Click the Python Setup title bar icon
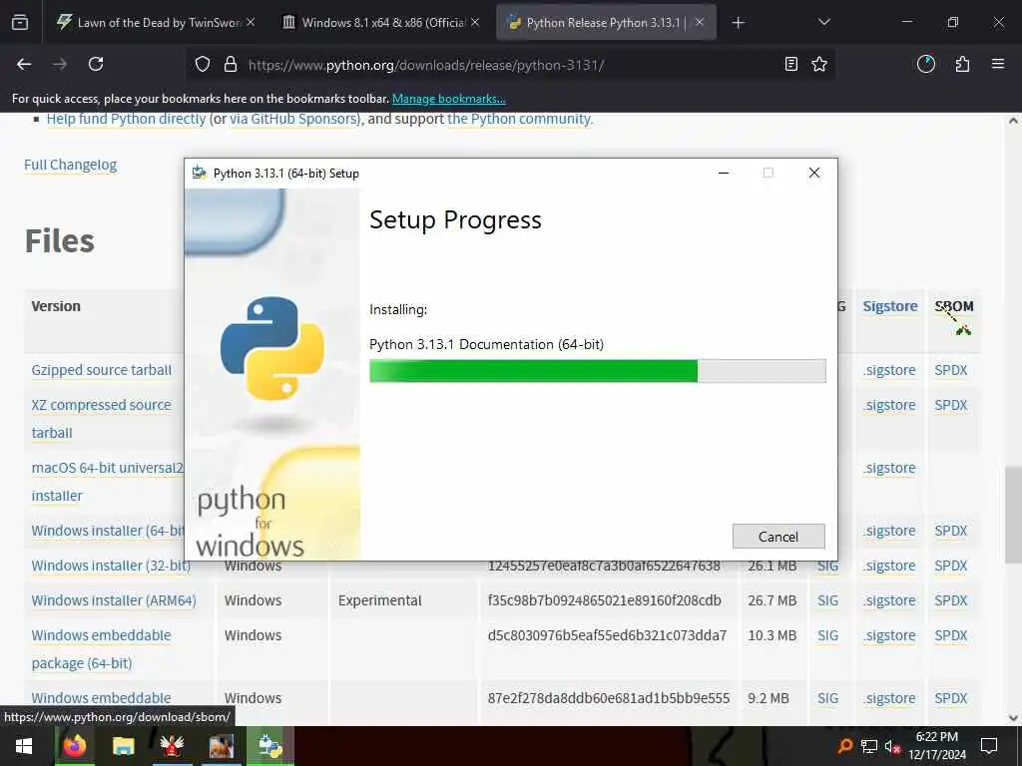 tap(200, 174)
